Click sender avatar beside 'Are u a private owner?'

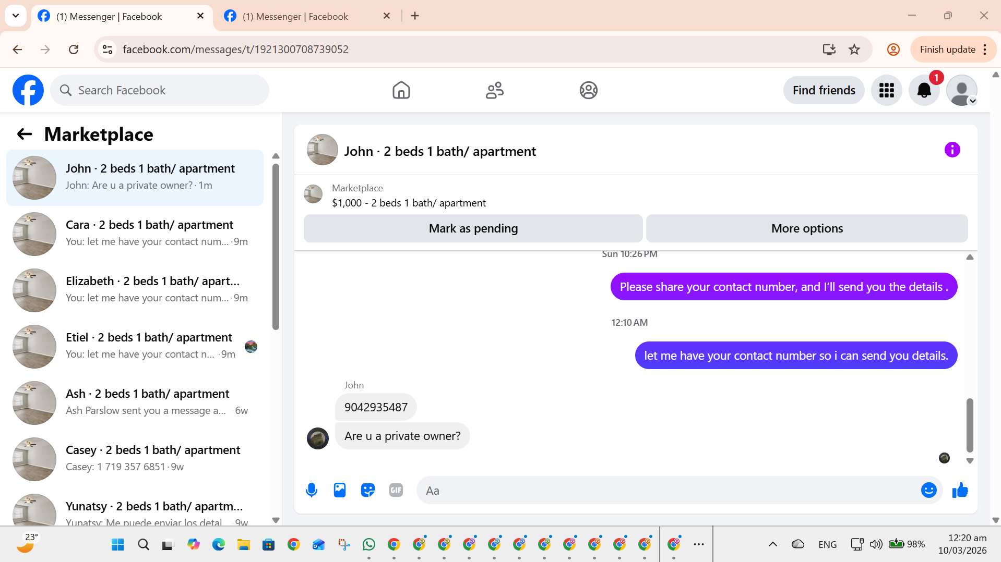(317, 438)
